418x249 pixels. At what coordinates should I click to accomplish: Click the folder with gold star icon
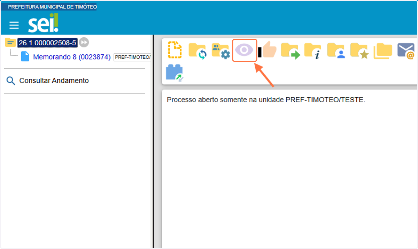359,51
